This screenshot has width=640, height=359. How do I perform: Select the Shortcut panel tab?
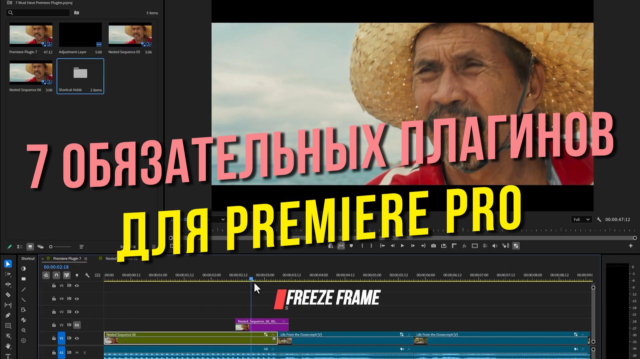[28, 259]
